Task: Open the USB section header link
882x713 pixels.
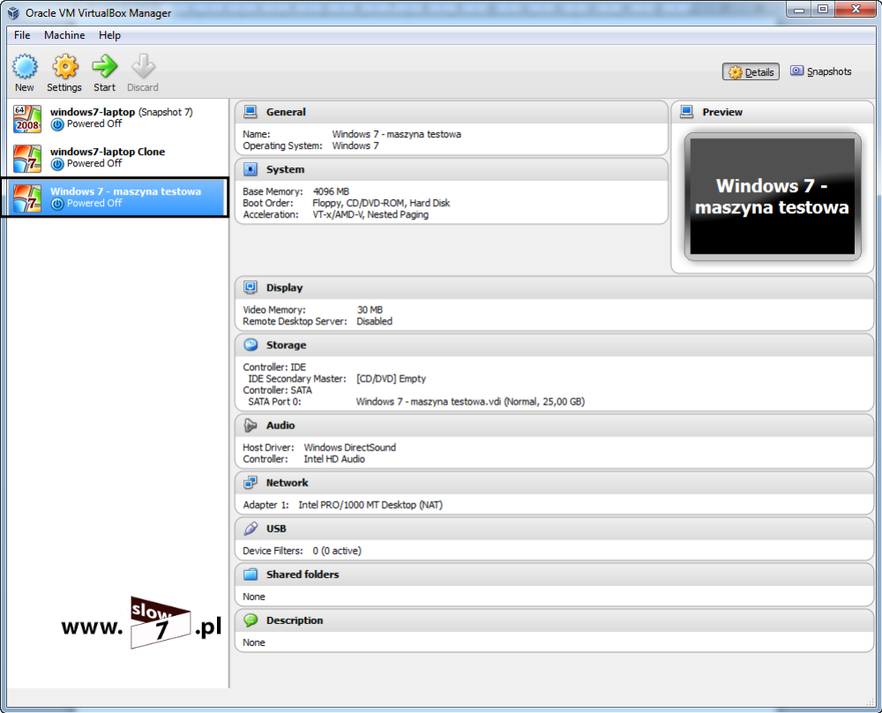Action: point(275,528)
